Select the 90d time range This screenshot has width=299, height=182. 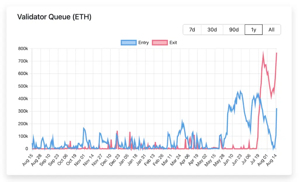pyautogui.click(x=234, y=30)
